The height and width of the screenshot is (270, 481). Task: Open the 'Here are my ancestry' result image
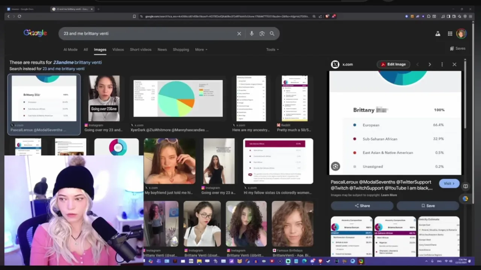(x=251, y=98)
